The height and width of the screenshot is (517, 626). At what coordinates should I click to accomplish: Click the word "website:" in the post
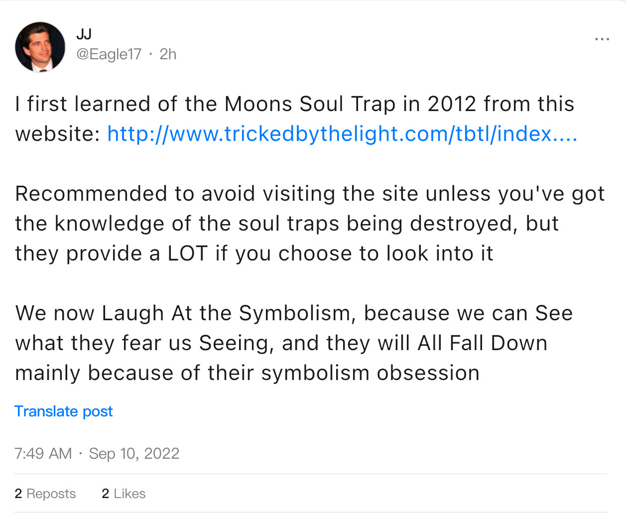[58, 134]
